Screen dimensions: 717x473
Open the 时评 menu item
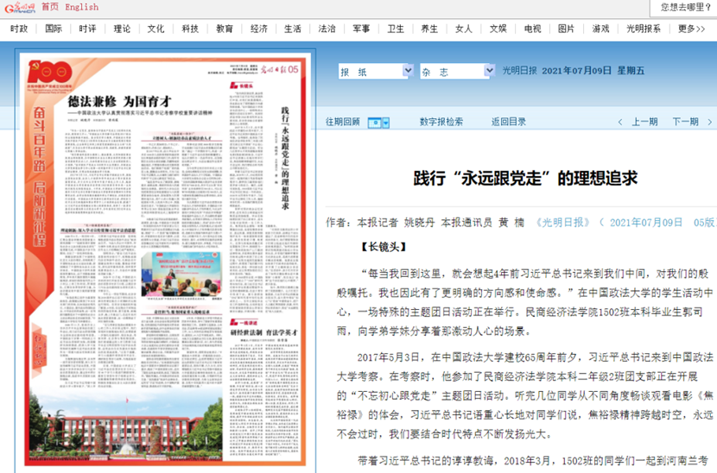tap(87, 28)
